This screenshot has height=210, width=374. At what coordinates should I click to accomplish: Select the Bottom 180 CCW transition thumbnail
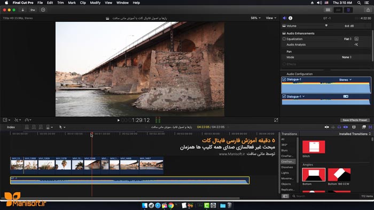[x=339, y=175]
